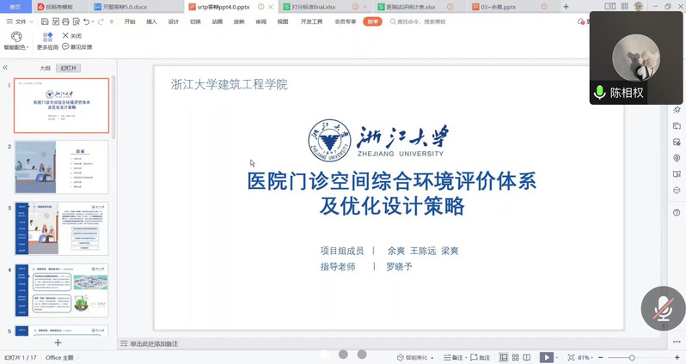This screenshot has height=364, width=686.
Task: Click zoom in plus button
Action: pyautogui.click(x=677, y=357)
